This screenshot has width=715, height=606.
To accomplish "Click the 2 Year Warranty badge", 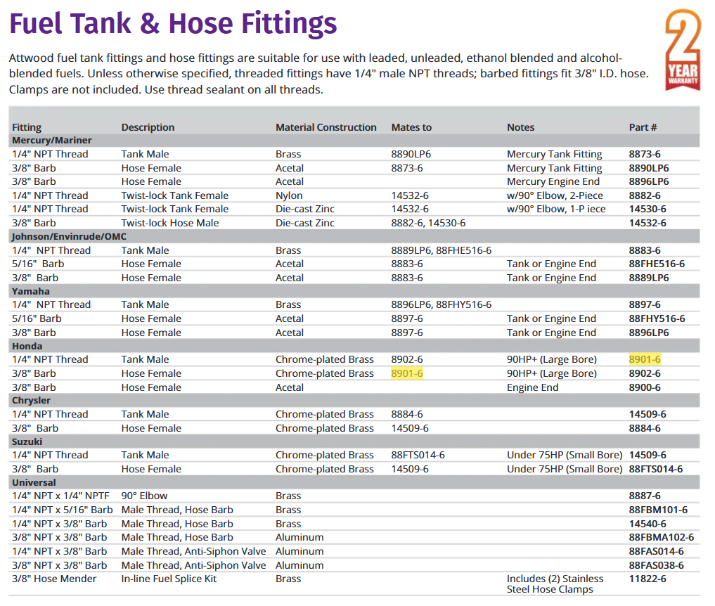I will point(682,51).
